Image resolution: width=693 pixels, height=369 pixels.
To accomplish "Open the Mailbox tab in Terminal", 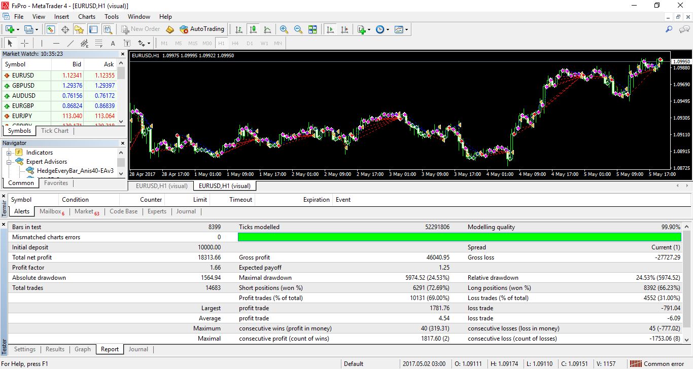I will (52, 211).
